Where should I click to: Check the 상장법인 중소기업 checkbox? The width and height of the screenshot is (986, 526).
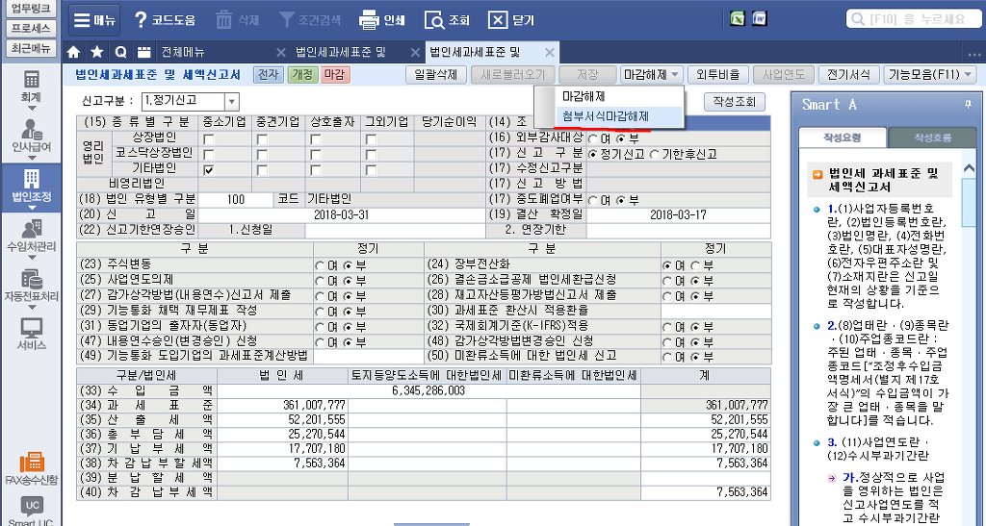(x=209, y=138)
